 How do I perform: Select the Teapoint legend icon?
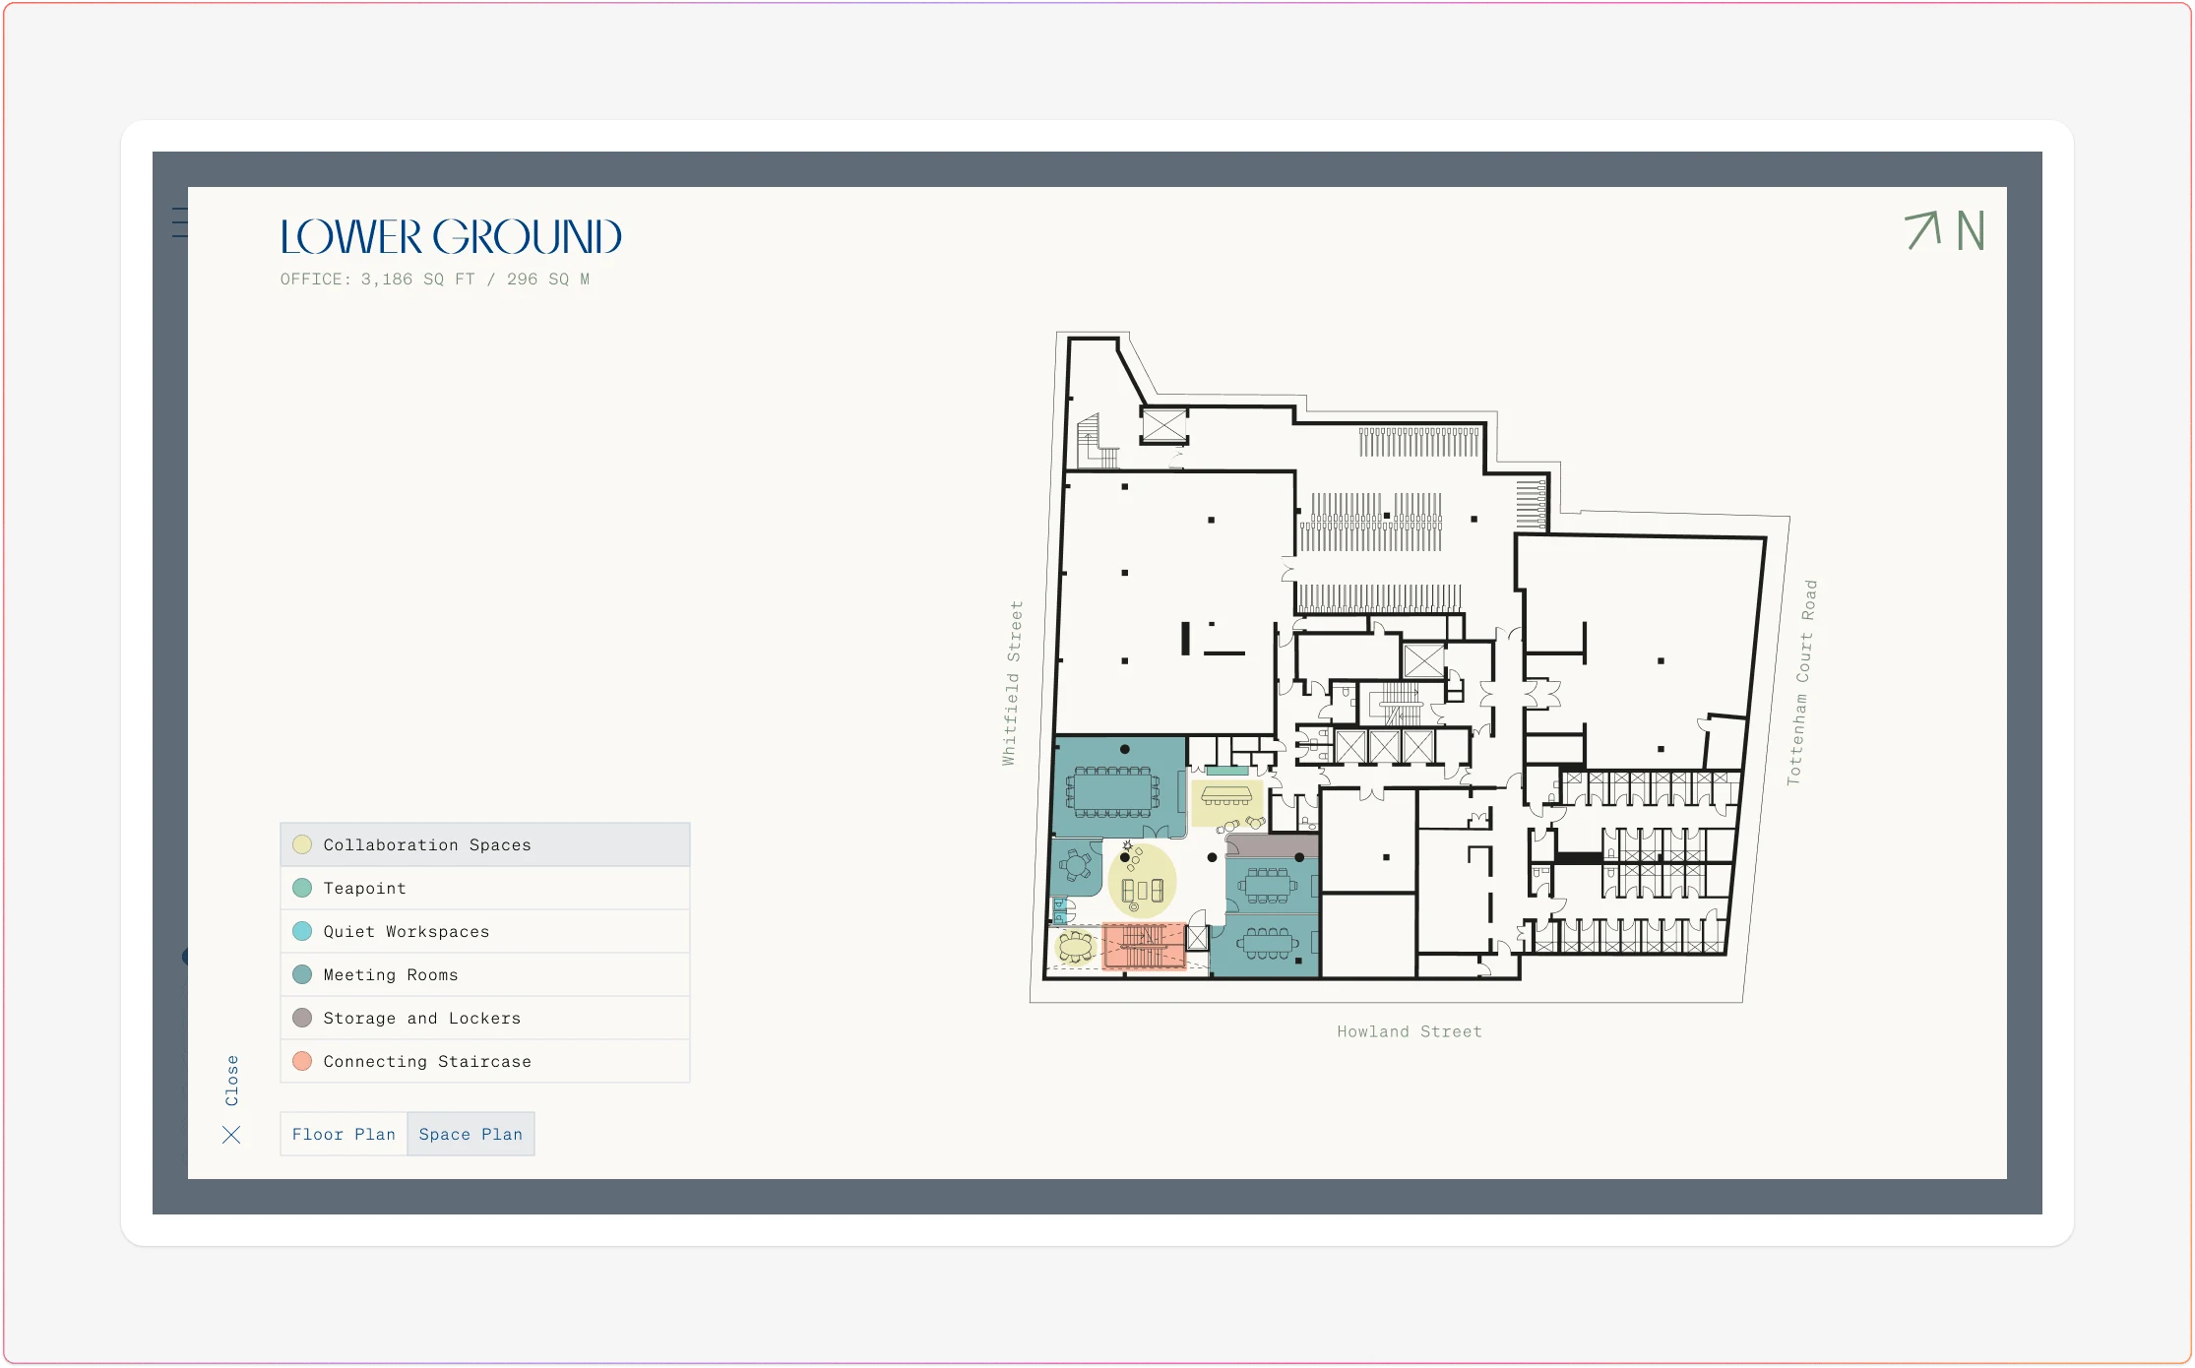pyautogui.click(x=302, y=888)
